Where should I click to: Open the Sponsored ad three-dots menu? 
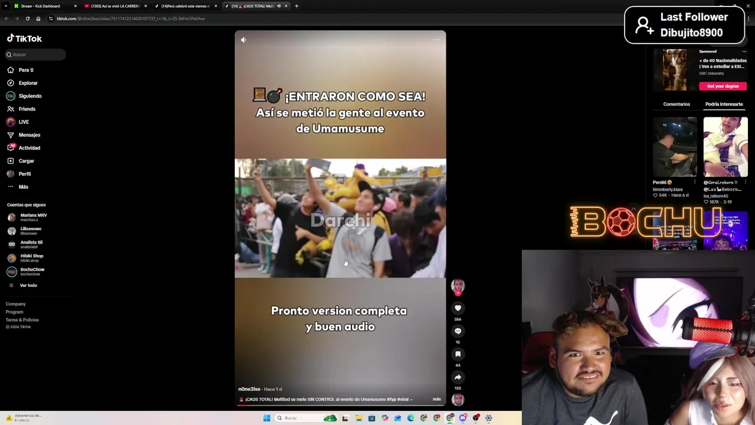[x=744, y=51]
